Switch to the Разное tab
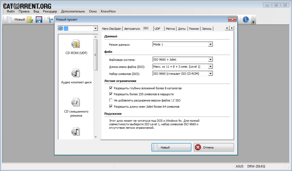 194,29
